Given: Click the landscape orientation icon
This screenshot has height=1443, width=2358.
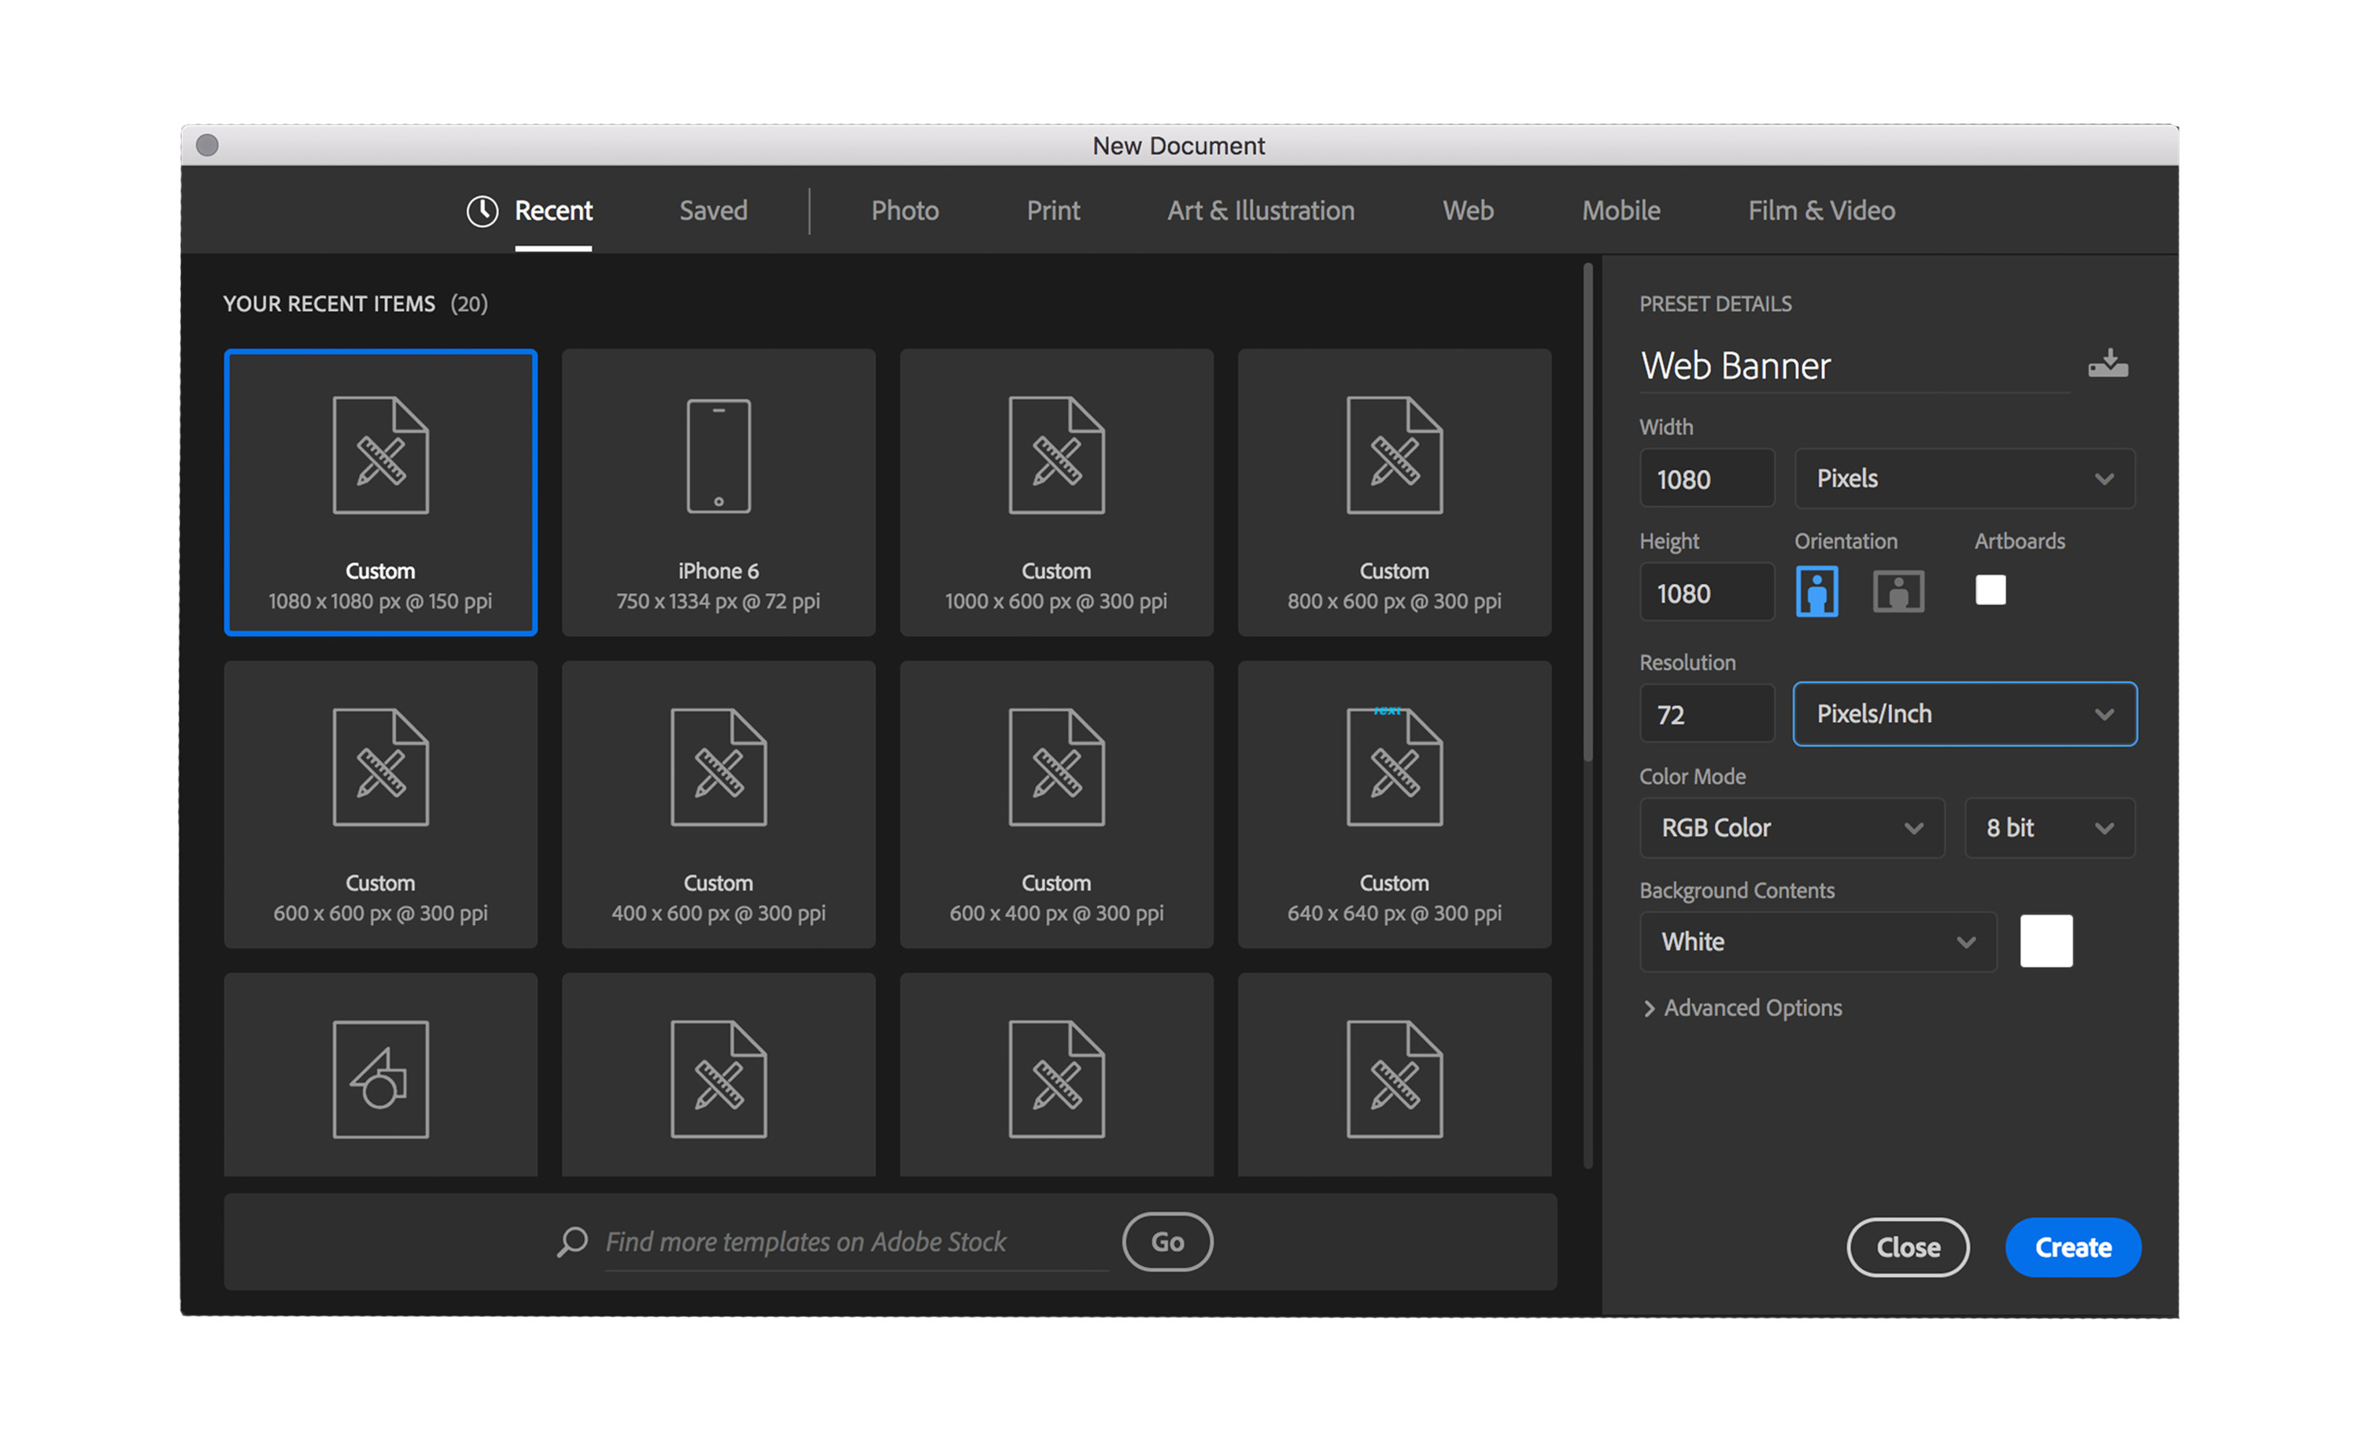Looking at the screenshot, I should (1900, 590).
